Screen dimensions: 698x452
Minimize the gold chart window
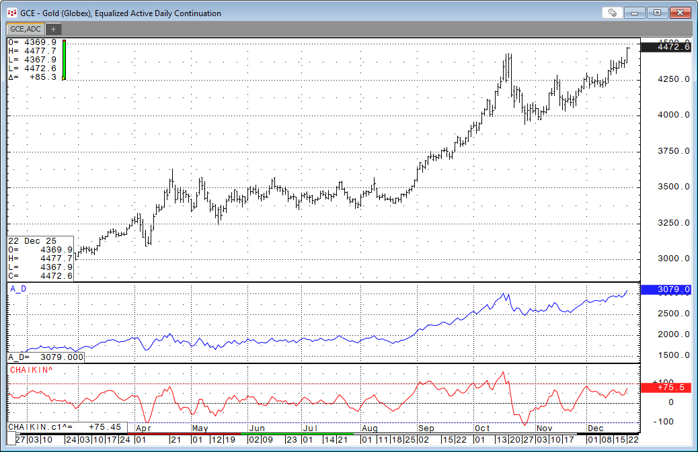pyautogui.click(x=636, y=13)
